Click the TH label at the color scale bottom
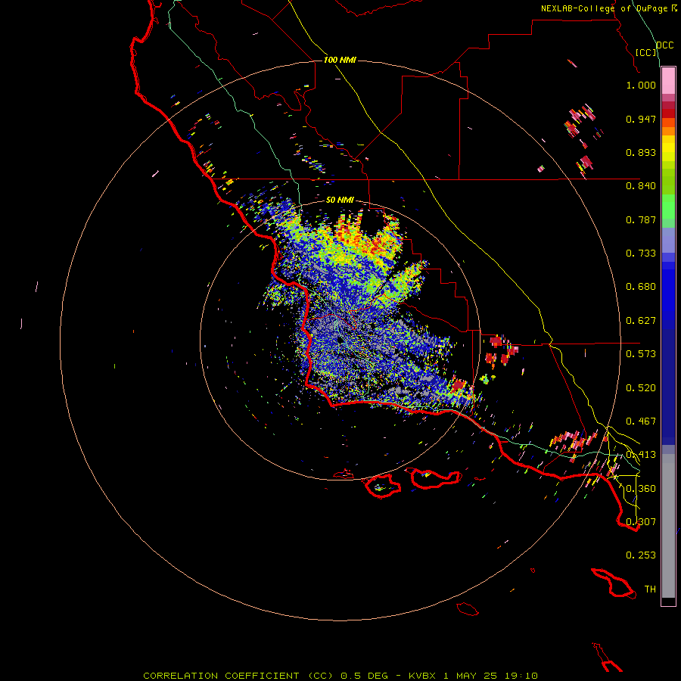 [650, 589]
